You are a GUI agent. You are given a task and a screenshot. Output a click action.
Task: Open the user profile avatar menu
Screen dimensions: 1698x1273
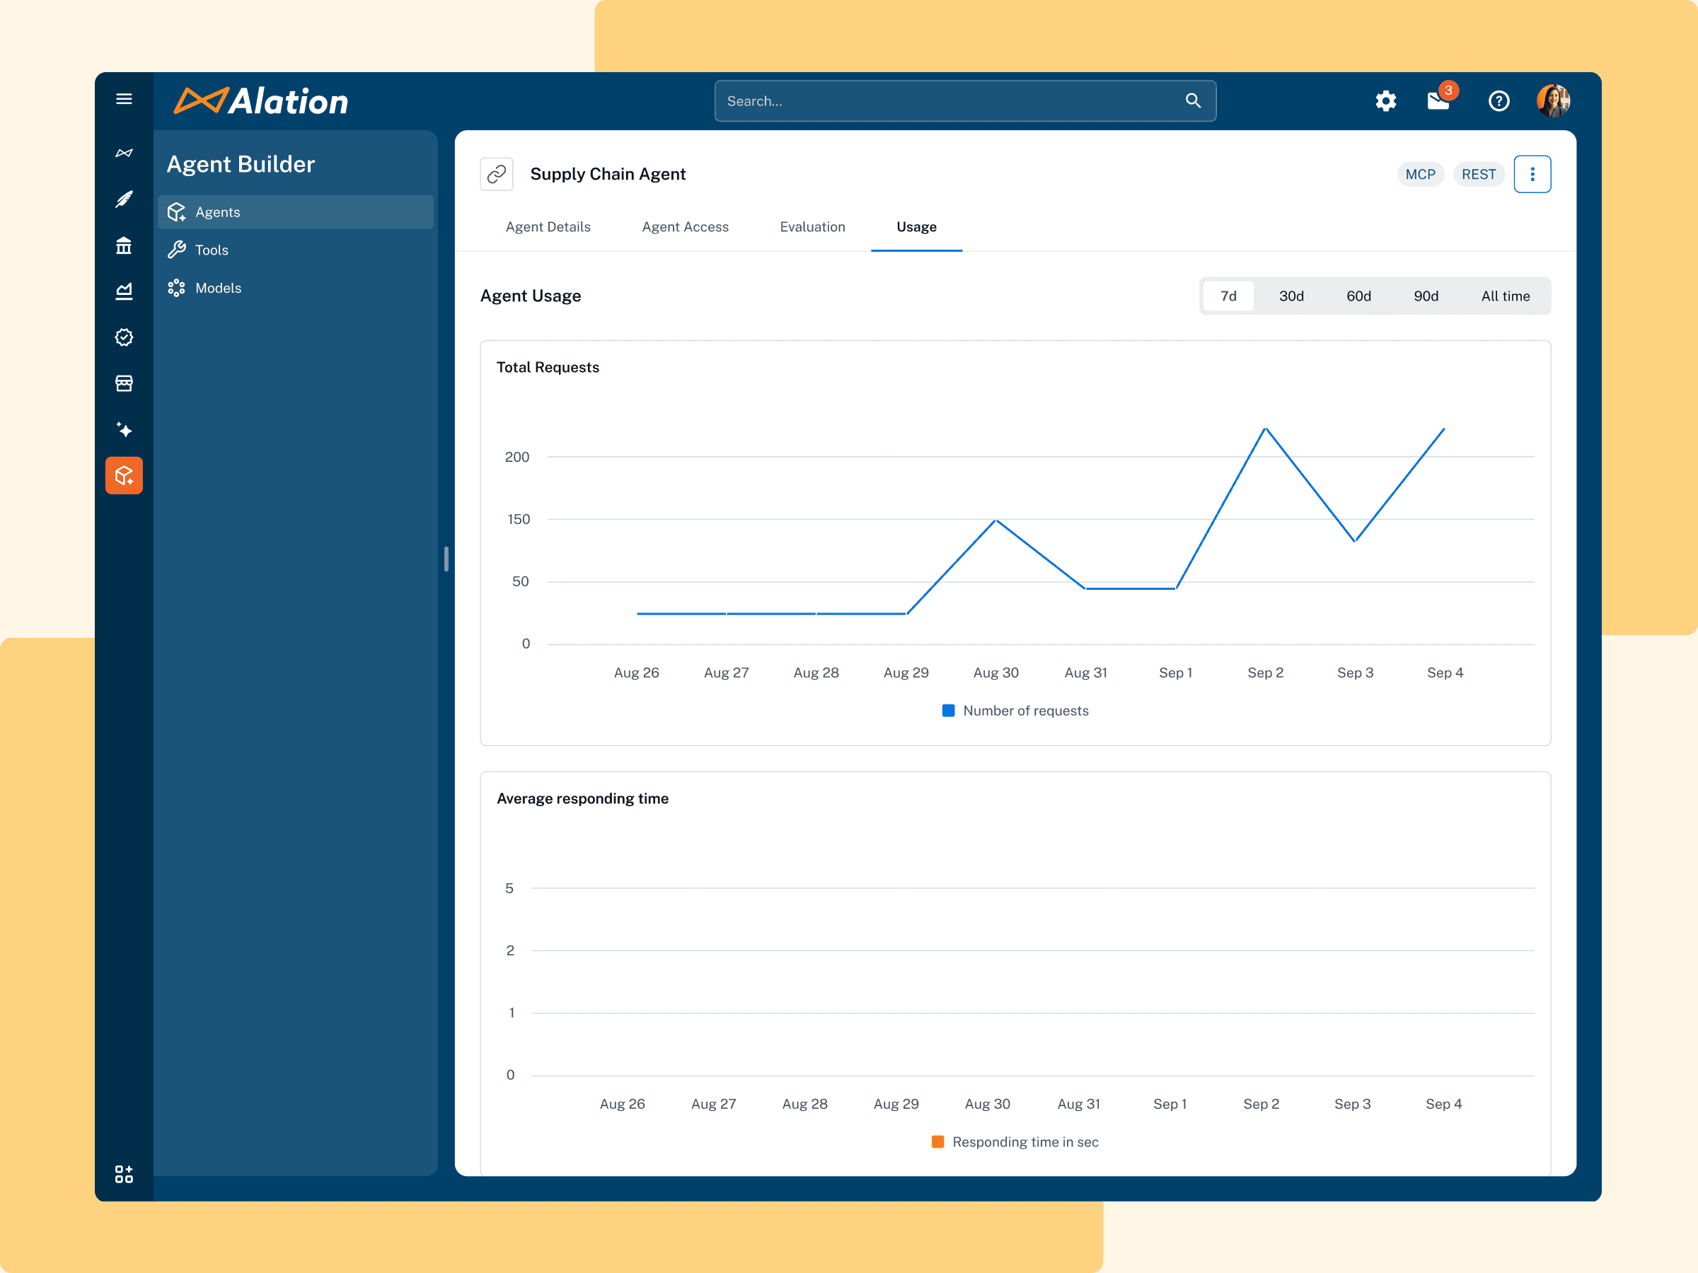(1553, 101)
